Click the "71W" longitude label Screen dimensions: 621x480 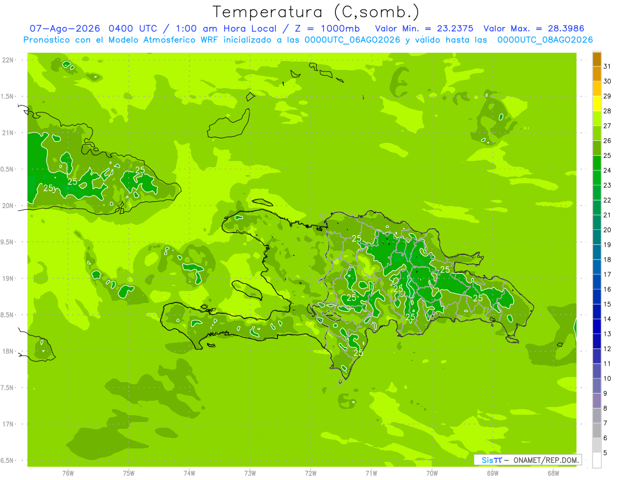[x=371, y=473]
